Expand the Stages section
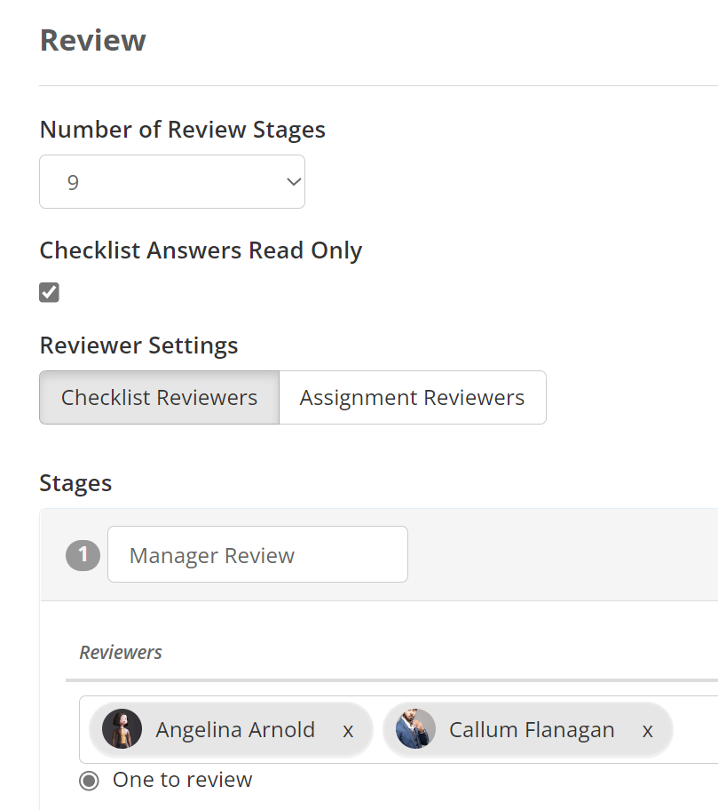 (x=75, y=482)
